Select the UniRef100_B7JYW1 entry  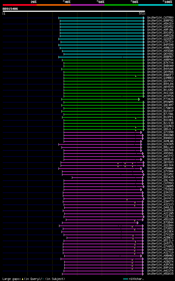pos(160,114)
